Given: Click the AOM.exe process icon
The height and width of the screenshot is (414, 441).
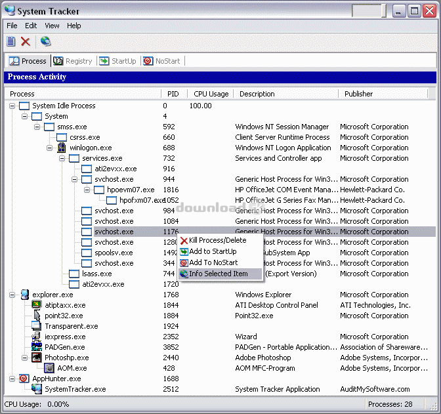Looking at the screenshot, I should [49, 368].
